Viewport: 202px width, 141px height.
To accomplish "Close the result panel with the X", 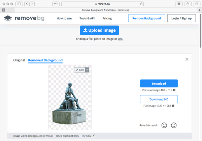I will (187, 59).
